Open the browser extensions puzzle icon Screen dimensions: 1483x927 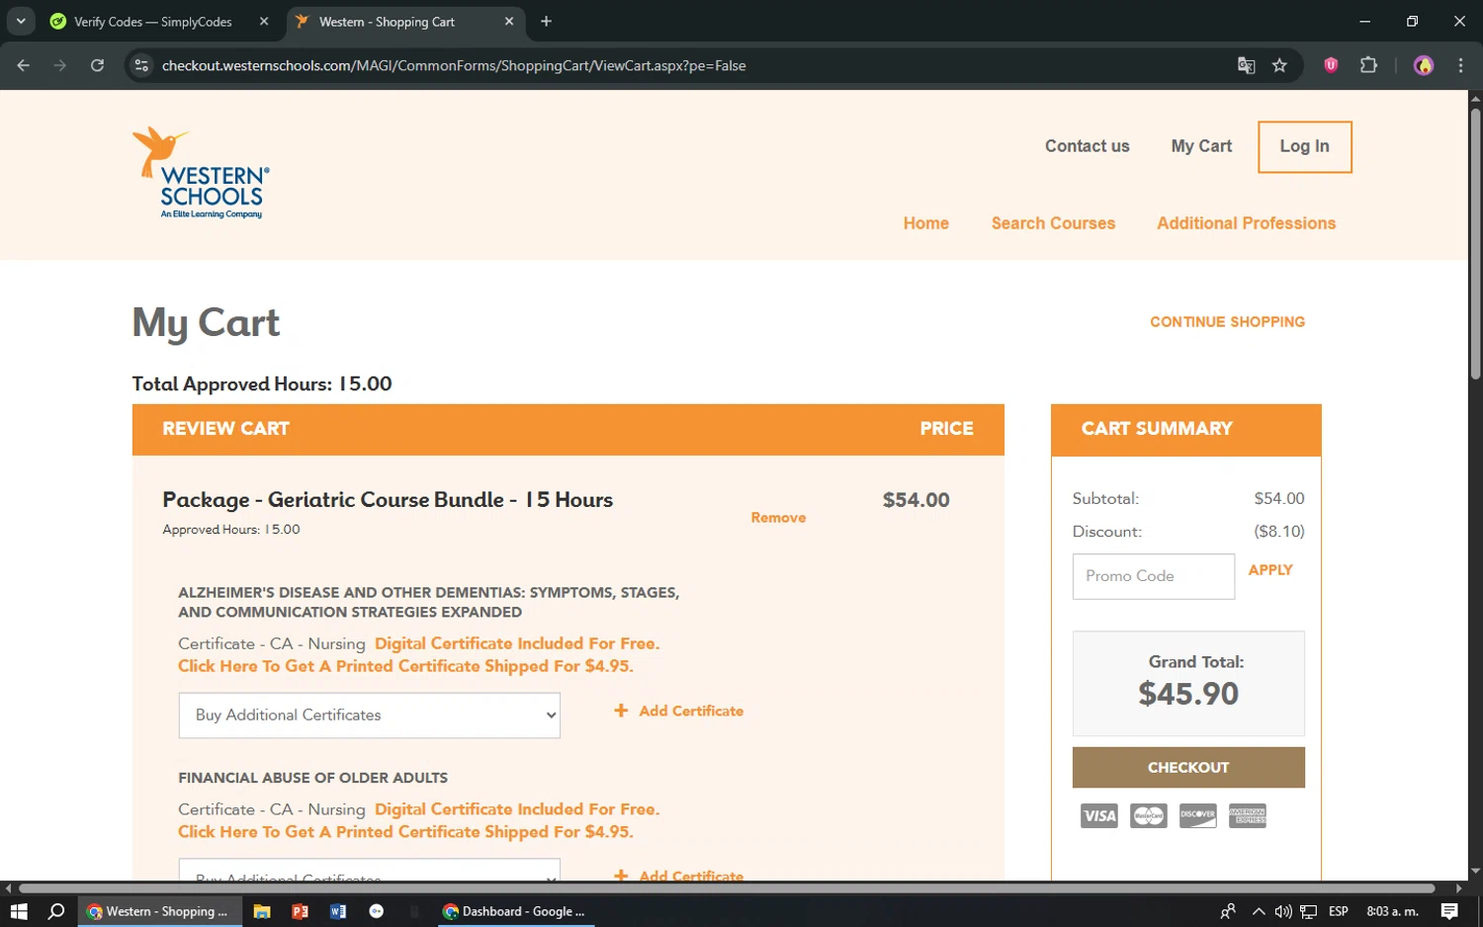click(x=1368, y=65)
